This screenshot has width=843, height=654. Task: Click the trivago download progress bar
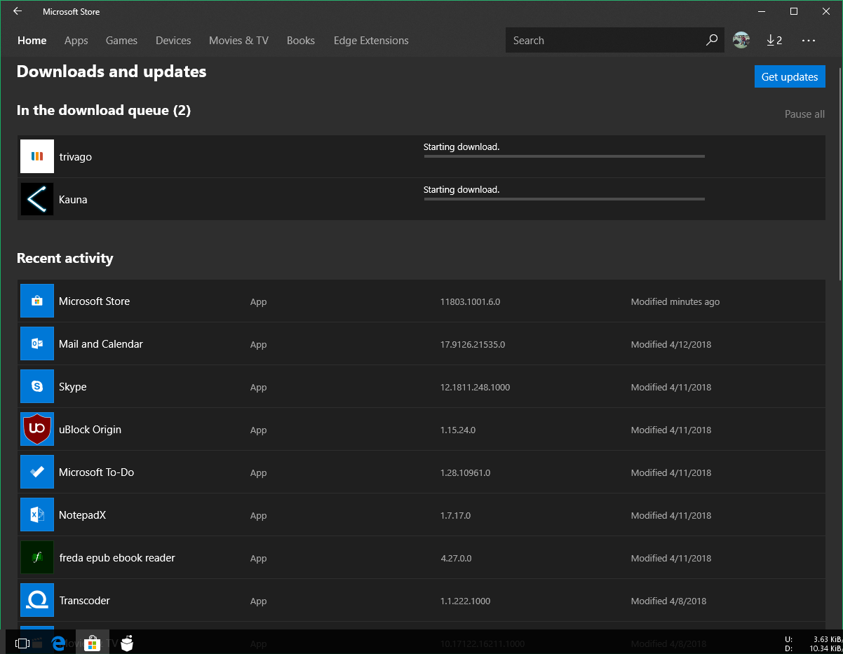(564, 156)
